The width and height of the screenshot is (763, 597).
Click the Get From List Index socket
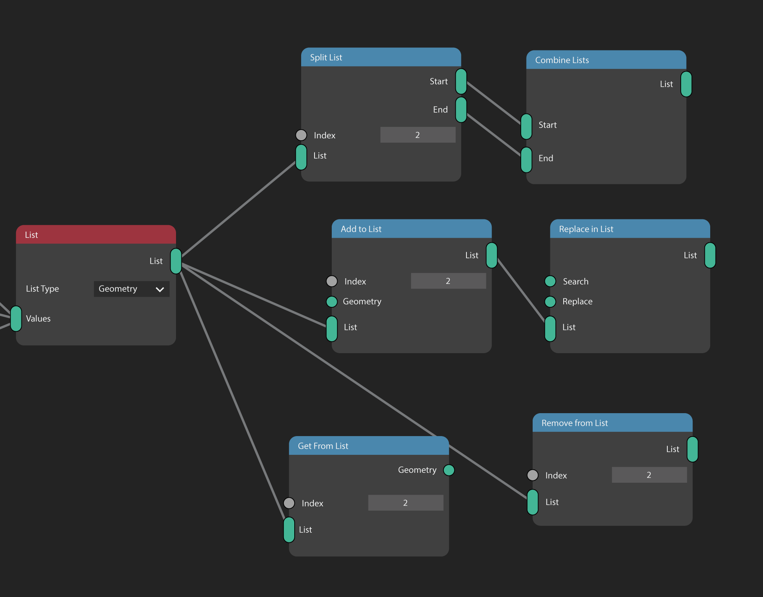pyautogui.click(x=289, y=503)
